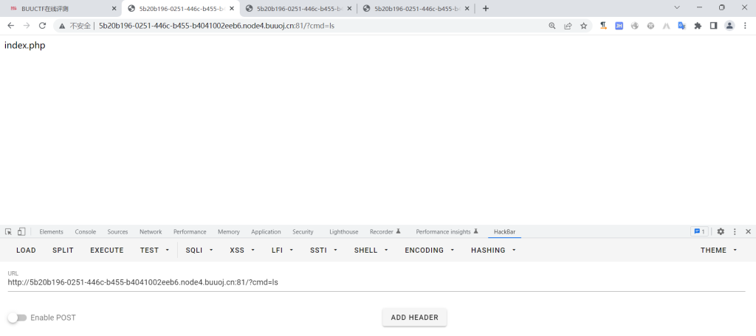The image size is (756, 336).
Task: Switch to the BUUCTF browser tab
Action: pos(59,8)
